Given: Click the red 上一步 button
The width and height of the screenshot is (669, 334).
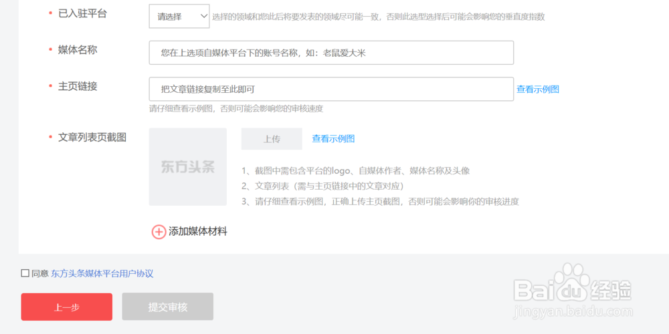Looking at the screenshot, I should [66, 307].
